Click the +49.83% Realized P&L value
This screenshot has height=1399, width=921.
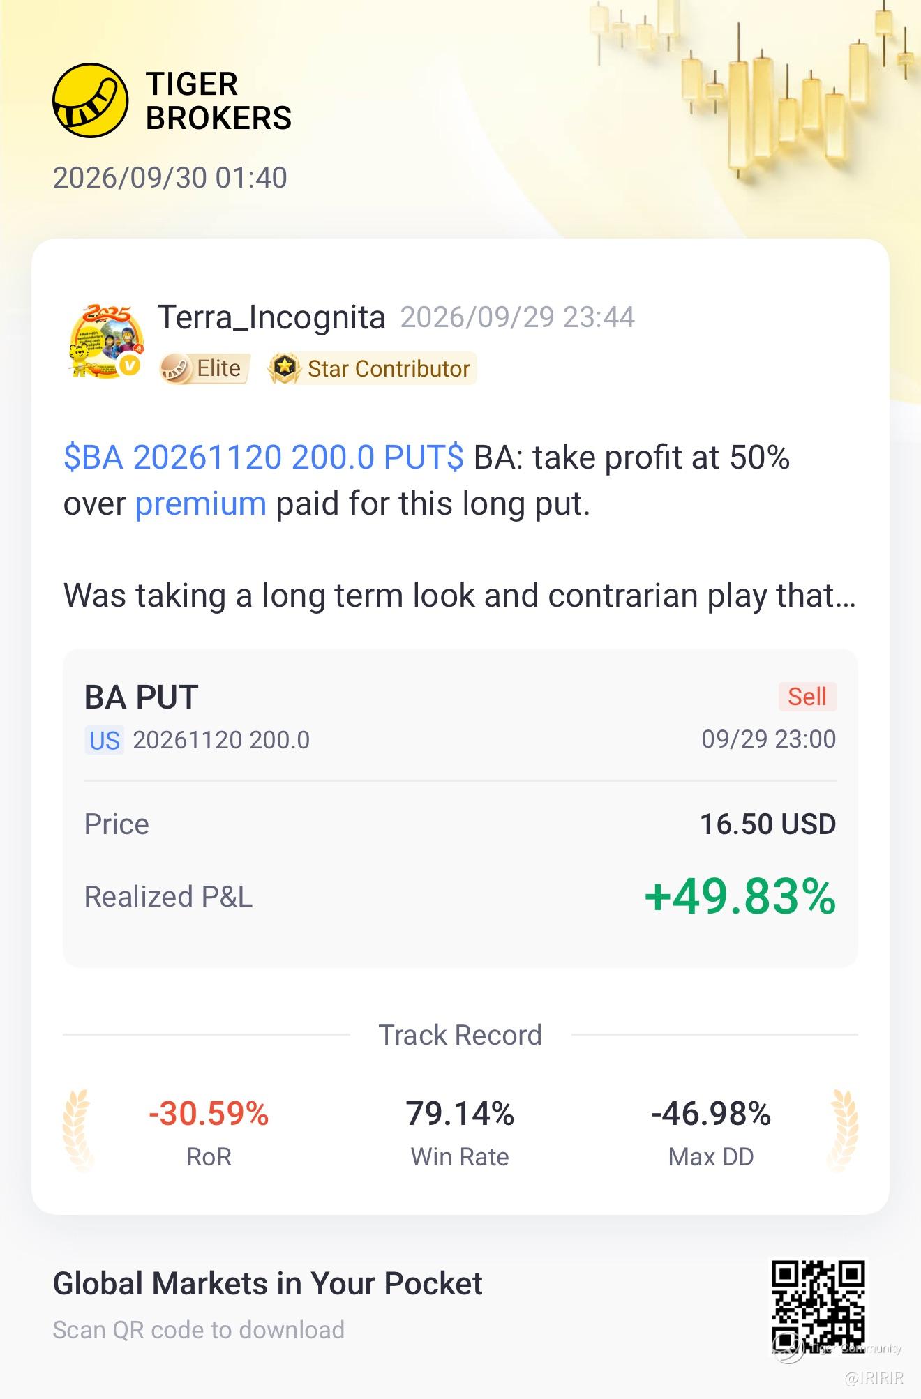(x=740, y=897)
